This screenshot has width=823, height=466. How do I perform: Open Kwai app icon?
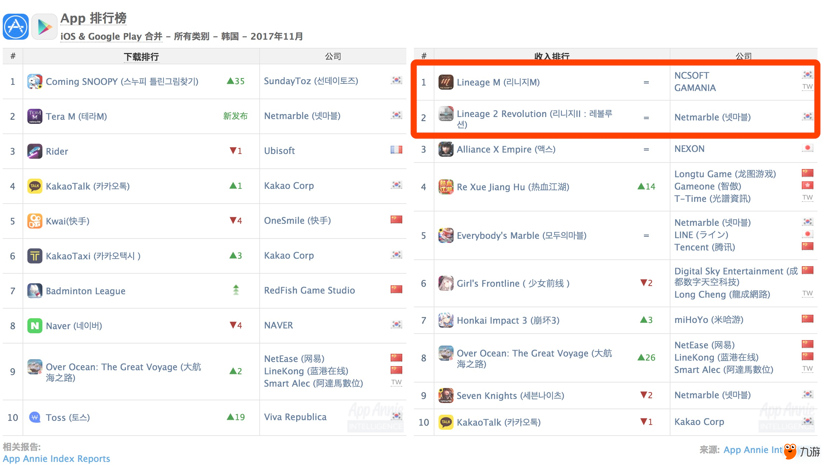tap(35, 221)
